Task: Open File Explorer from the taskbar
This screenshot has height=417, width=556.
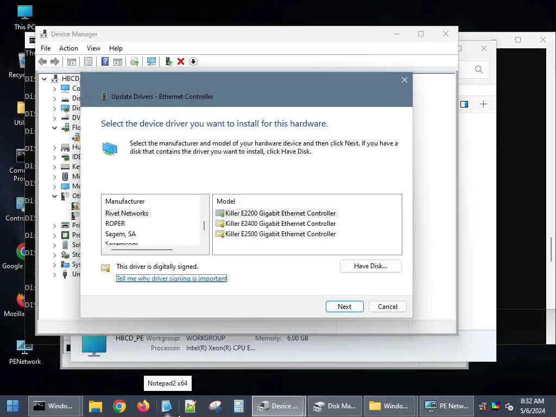Action: 96,406
